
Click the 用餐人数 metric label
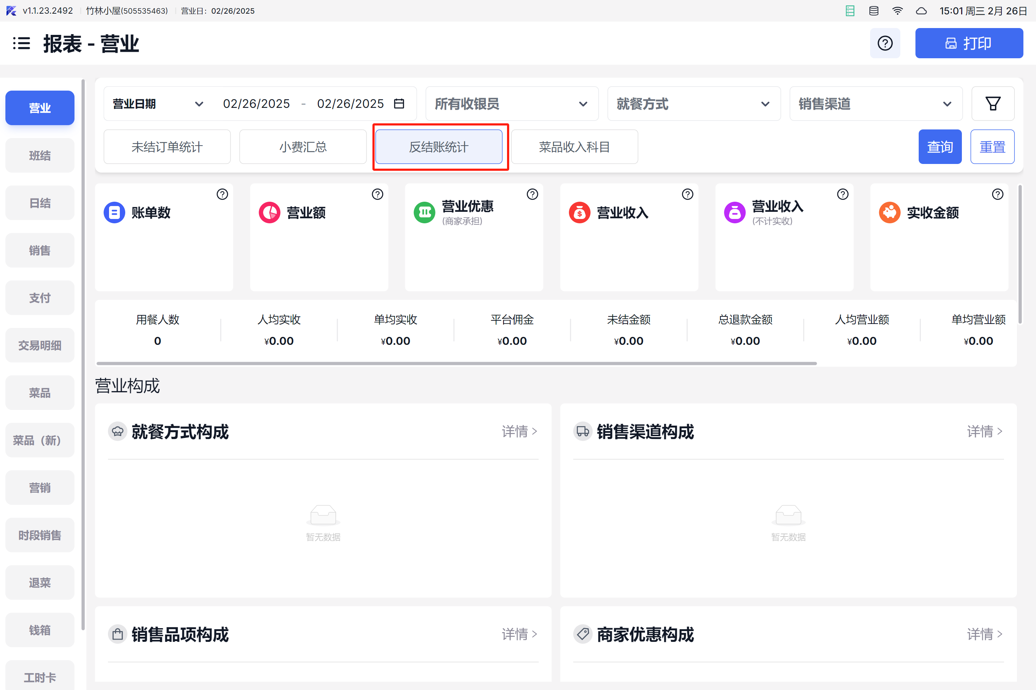pos(158,320)
